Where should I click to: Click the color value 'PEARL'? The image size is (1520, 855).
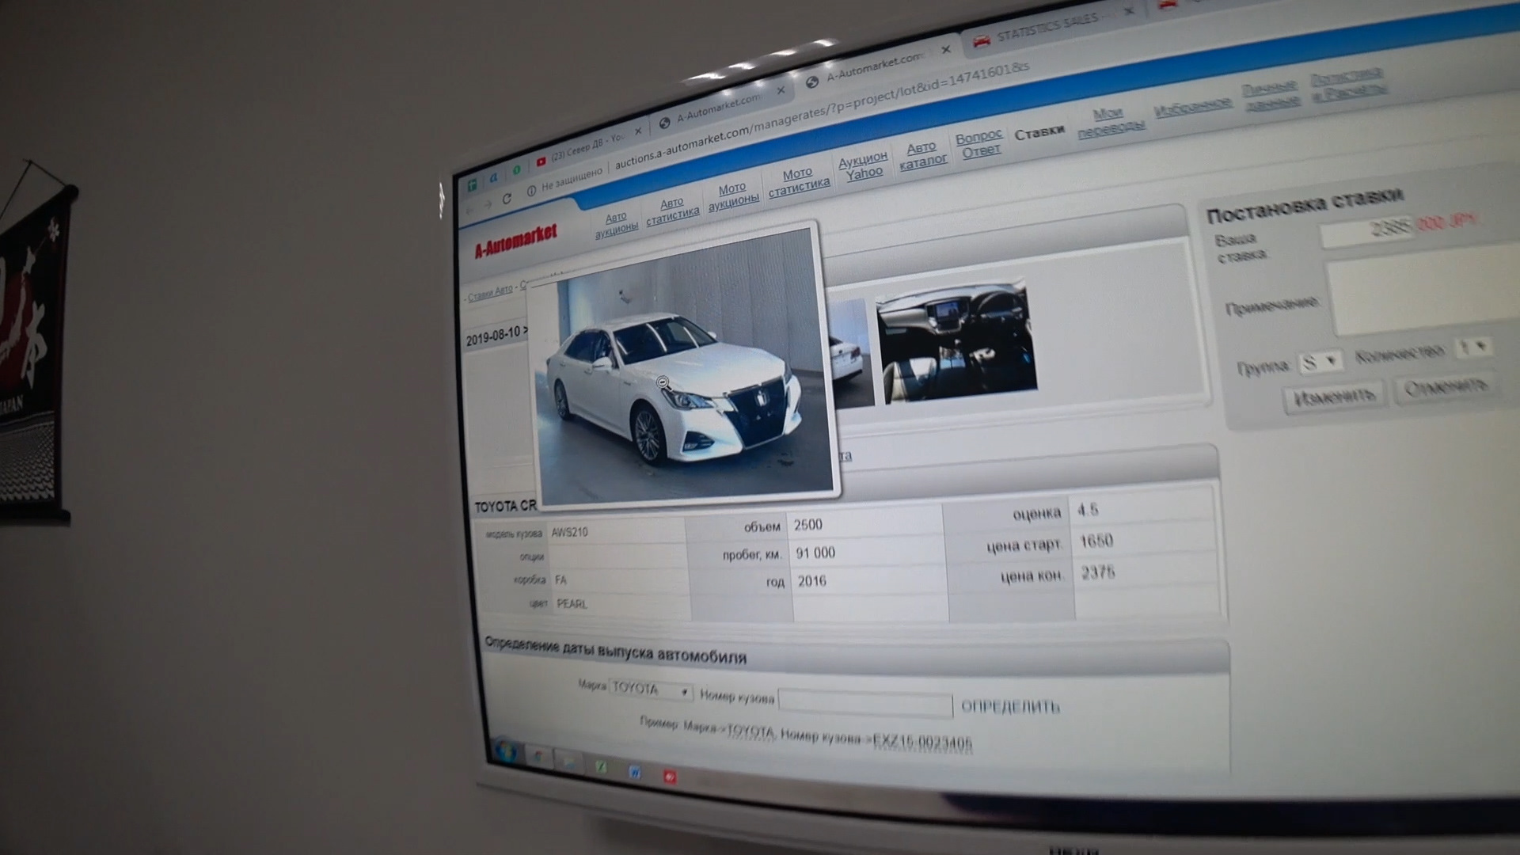(572, 604)
